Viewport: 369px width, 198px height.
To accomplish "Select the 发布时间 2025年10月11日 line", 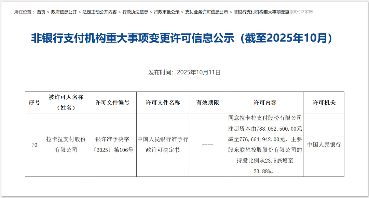I will 184,72.
